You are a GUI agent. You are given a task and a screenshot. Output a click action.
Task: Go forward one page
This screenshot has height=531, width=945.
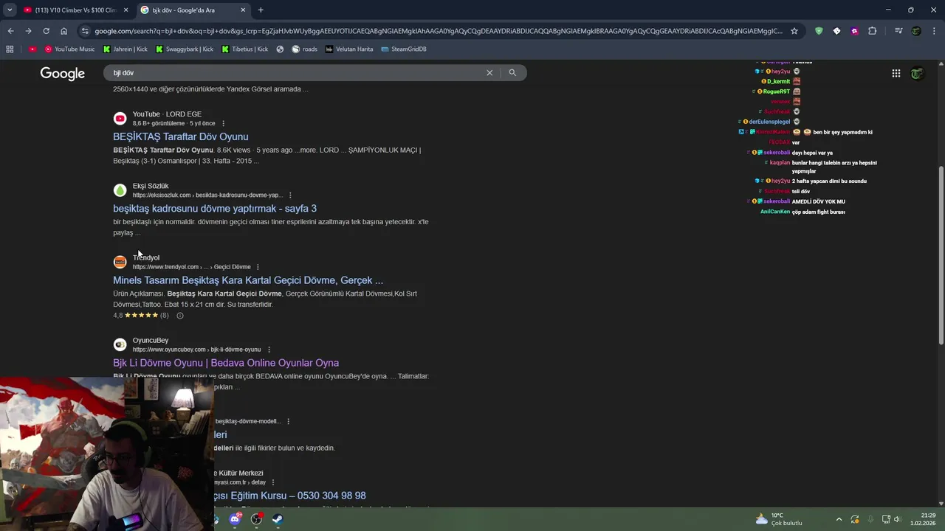tap(28, 31)
